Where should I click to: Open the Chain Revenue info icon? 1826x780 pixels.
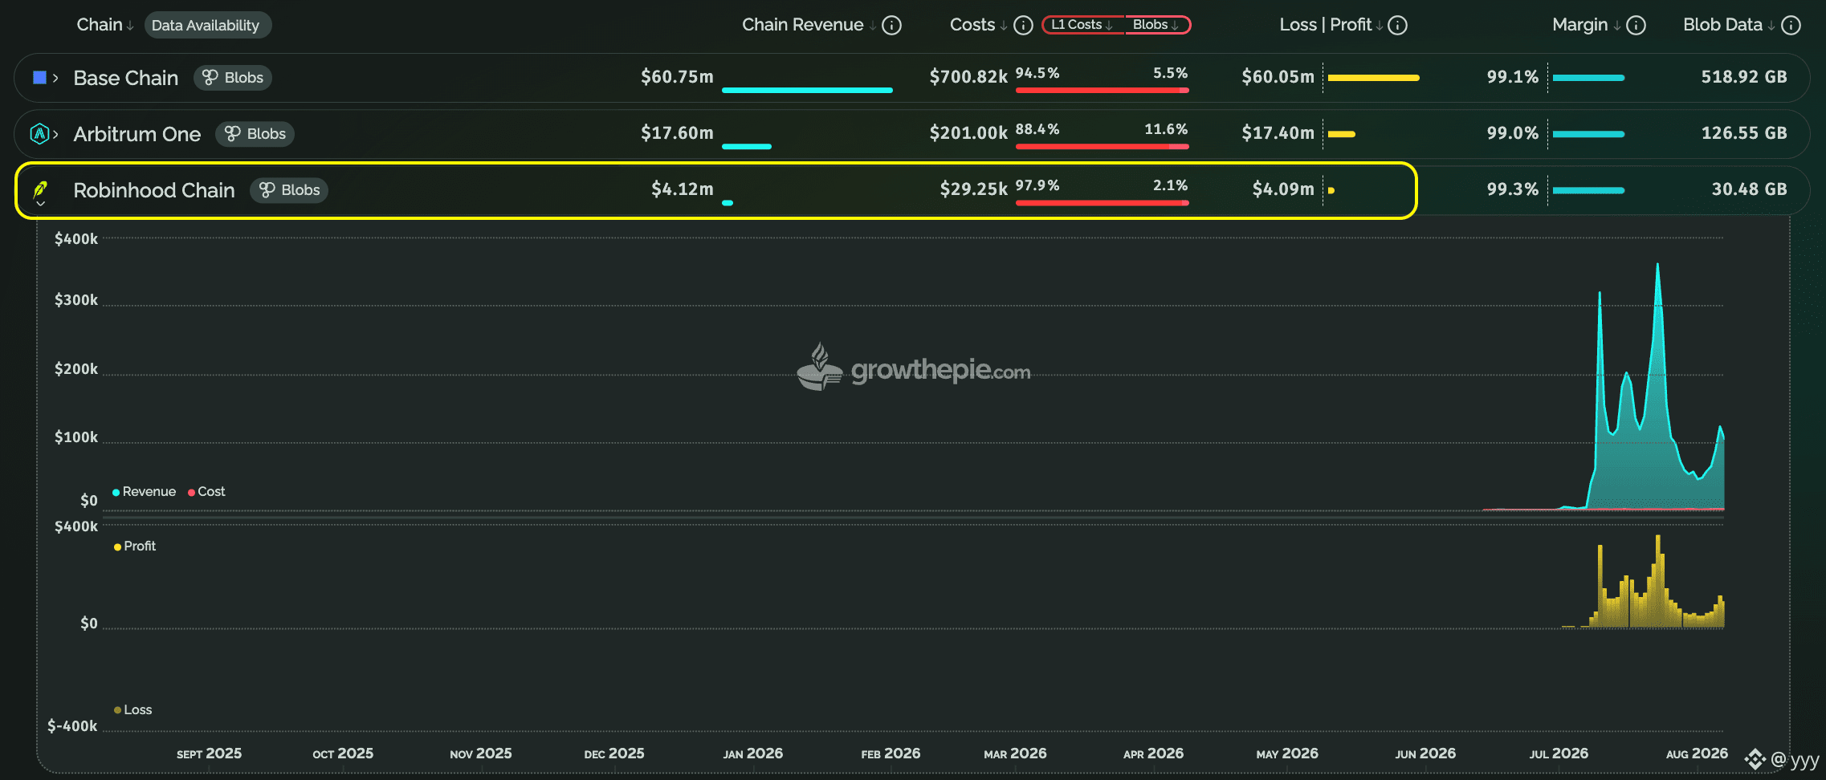pos(891,26)
